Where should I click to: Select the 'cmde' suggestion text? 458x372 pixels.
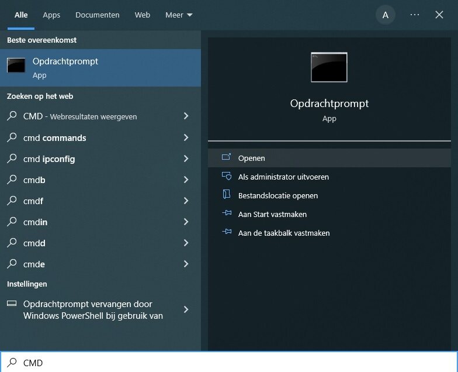(x=34, y=264)
